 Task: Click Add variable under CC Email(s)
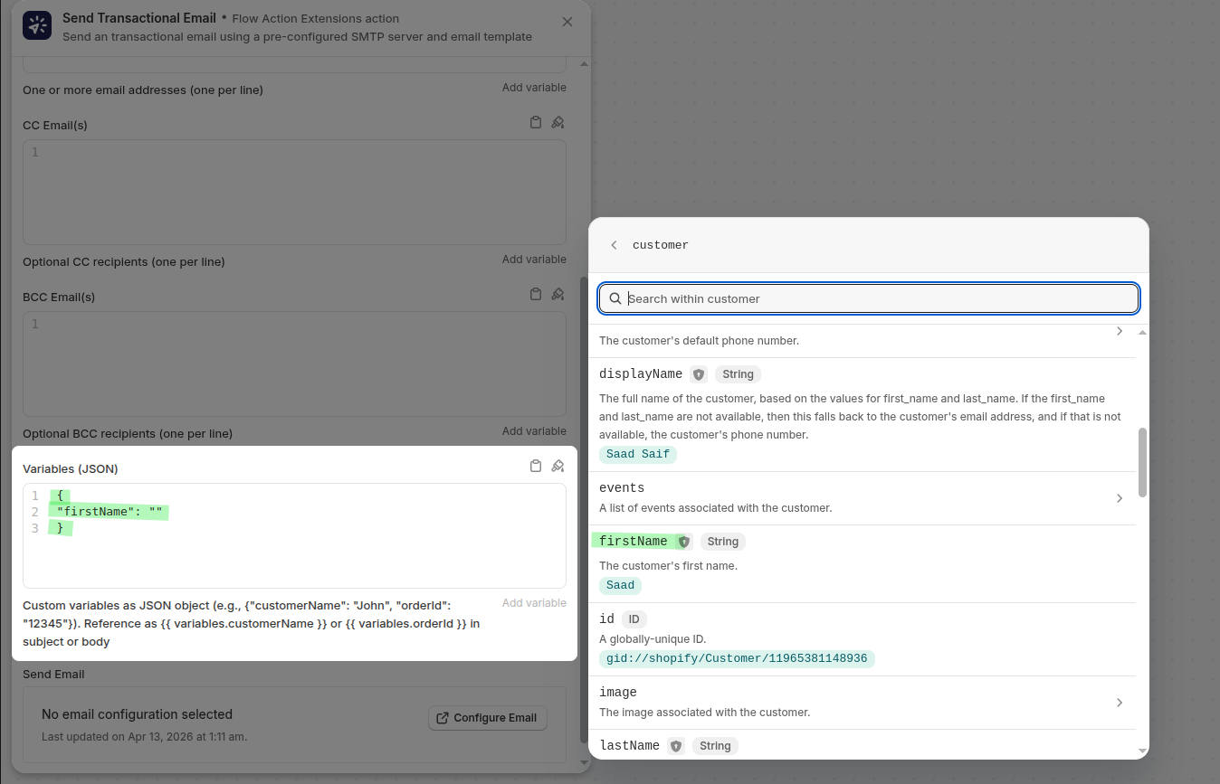point(534,260)
